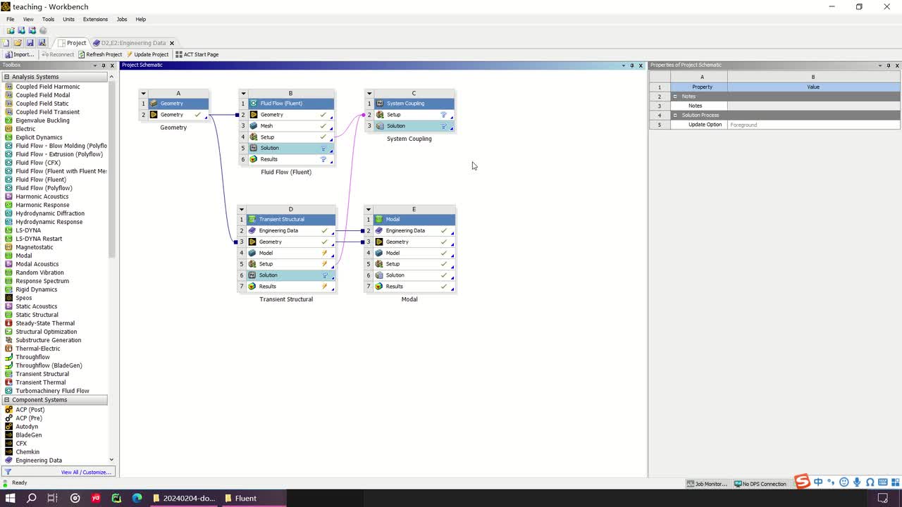Click the Mesh cell icon in Fluid Flow system
This screenshot has height=507, width=902.
coord(254,126)
